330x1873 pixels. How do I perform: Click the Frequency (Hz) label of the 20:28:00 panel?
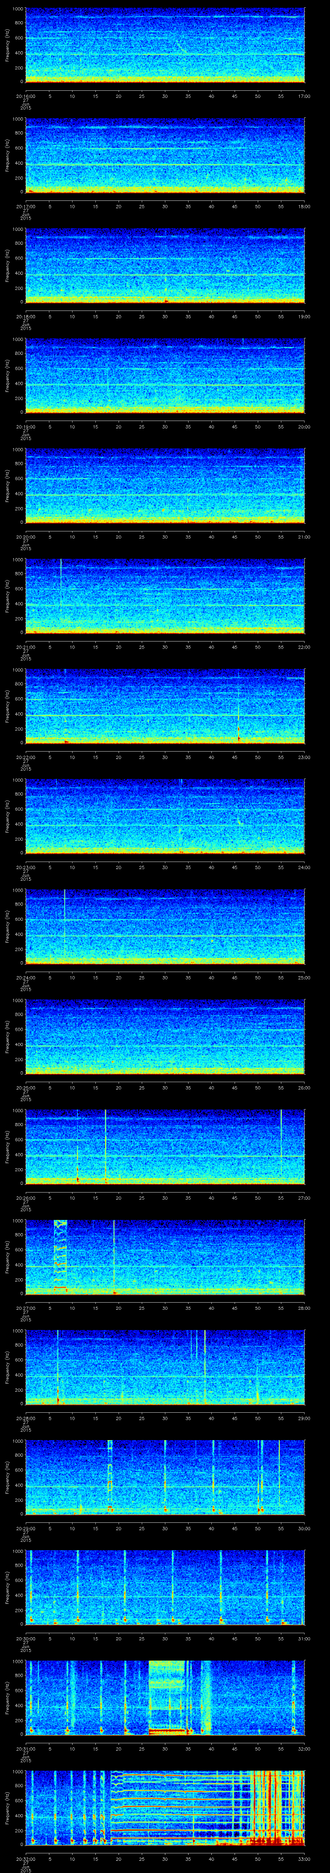[x=7, y=1367]
